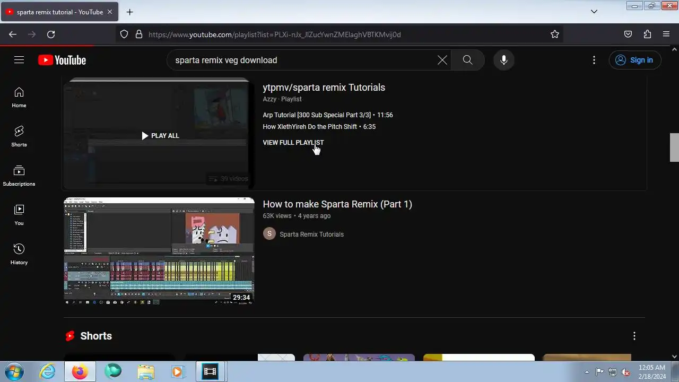
Task: Switch to Firefox in the taskbar
Action: [x=80, y=372]
